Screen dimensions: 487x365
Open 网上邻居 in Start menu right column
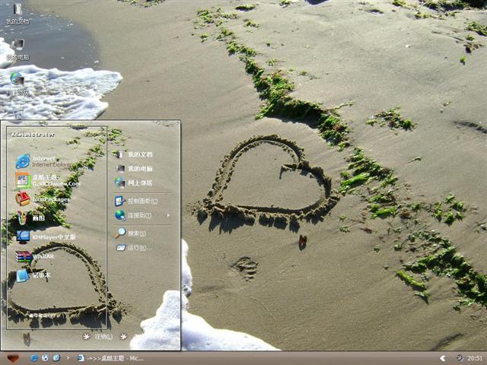[x=134, y=182]
